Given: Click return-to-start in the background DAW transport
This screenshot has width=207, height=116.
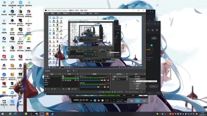Looking at the screenshot, I should coord(91,101).
